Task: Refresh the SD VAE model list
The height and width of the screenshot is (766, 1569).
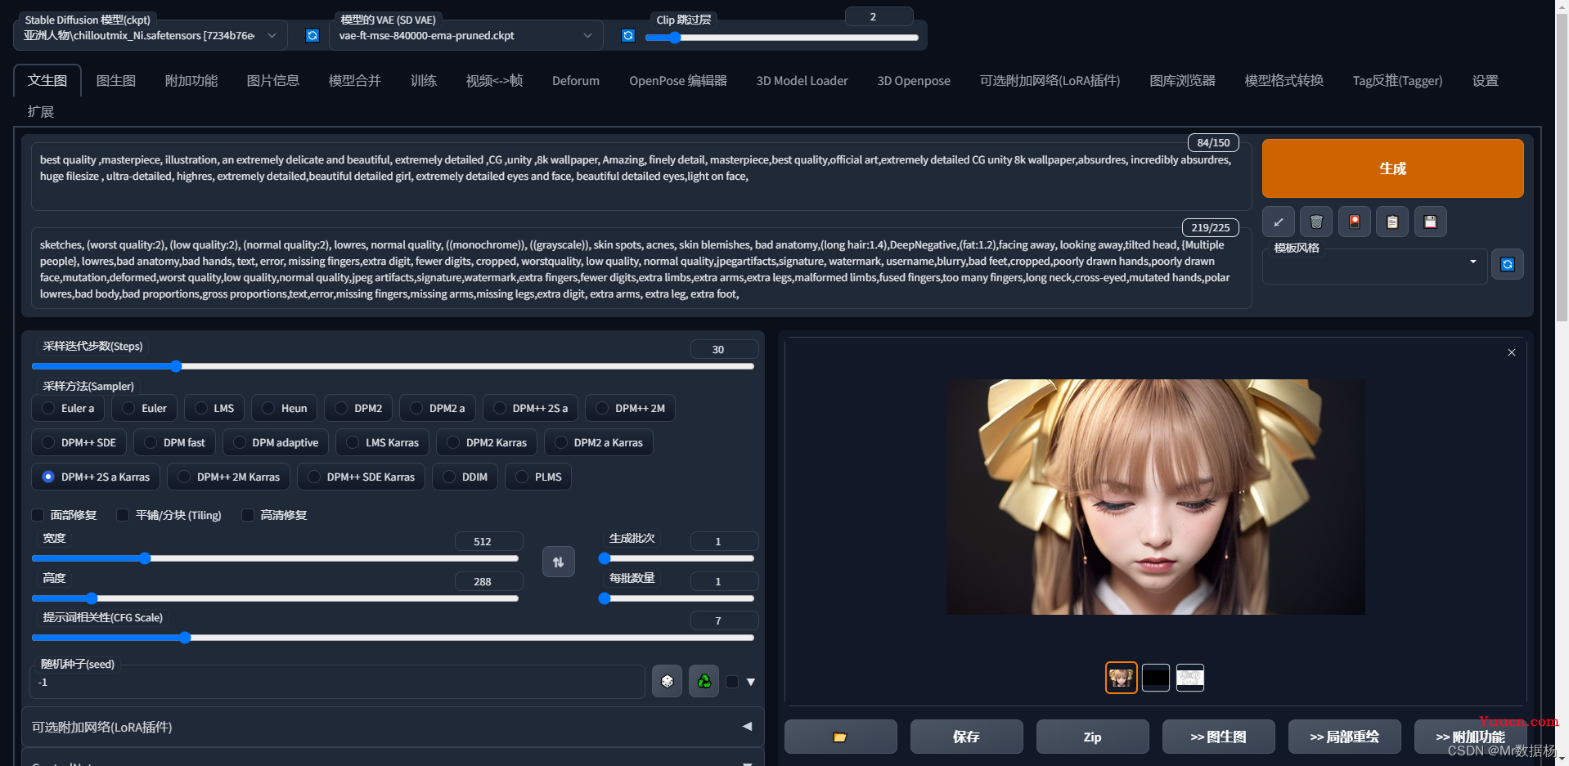Action: pyautogui.click(x=627, y=35)
